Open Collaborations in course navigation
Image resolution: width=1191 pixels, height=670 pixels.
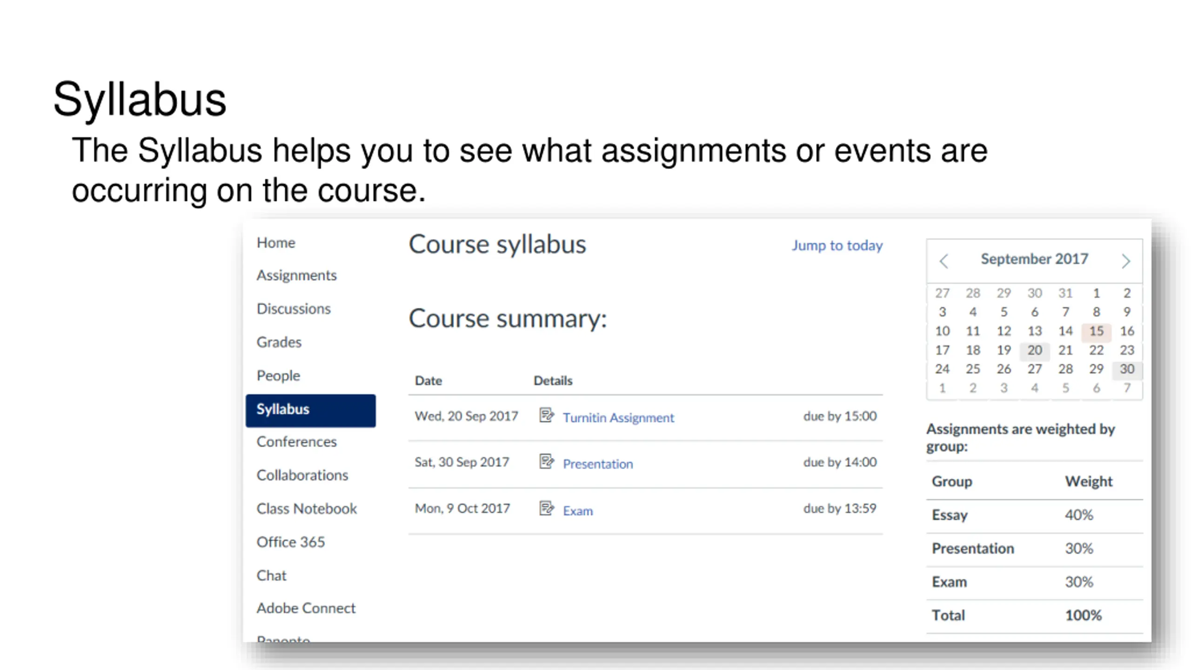coord(302,475)
